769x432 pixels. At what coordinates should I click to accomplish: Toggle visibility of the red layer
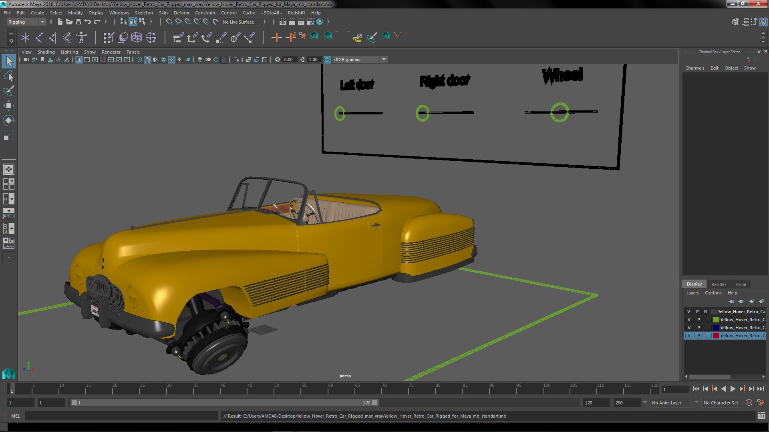tap(689, 336)
